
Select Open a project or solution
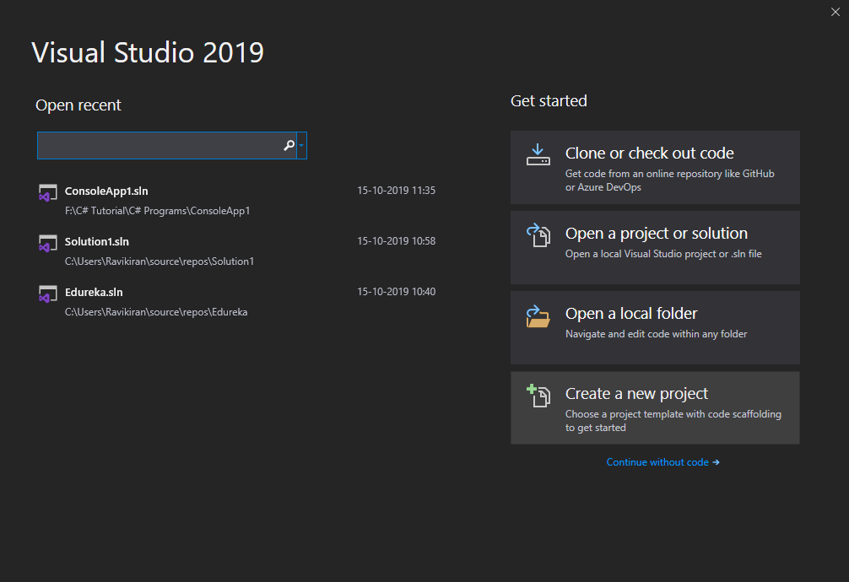(x=655, y=247)
